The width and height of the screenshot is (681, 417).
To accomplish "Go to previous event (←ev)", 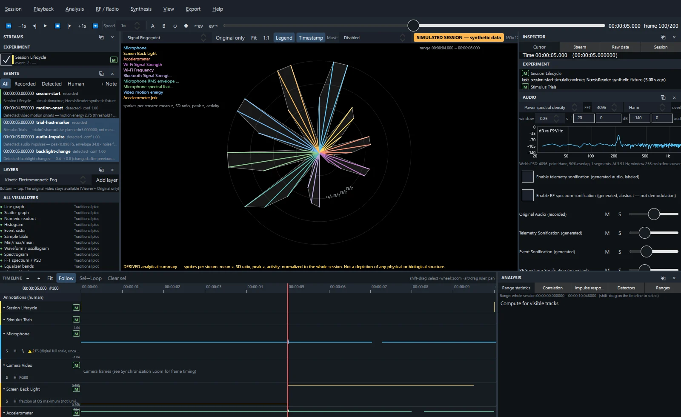I will tap(199, 26).
